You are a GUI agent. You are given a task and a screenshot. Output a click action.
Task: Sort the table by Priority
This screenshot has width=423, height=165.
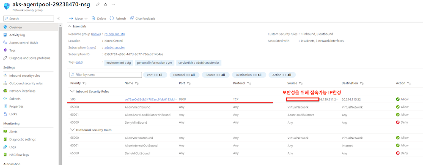click(x=78, y=83)
